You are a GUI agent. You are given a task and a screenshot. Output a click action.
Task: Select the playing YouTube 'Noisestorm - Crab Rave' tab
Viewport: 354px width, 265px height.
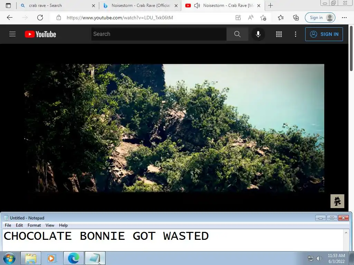click(223, 6)
